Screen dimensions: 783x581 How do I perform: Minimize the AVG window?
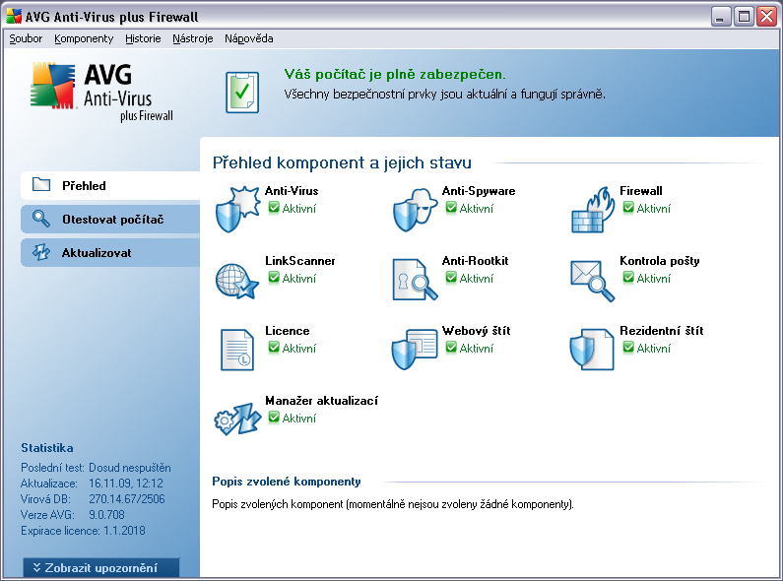(x=720, y=17)
